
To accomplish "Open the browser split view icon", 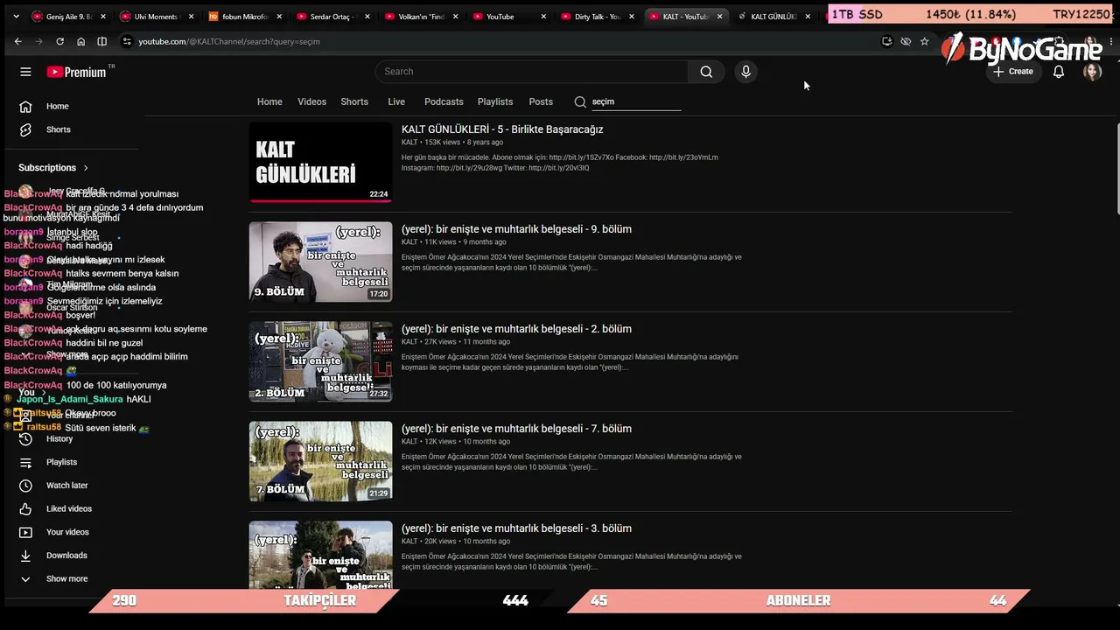I will click(101, 41).
